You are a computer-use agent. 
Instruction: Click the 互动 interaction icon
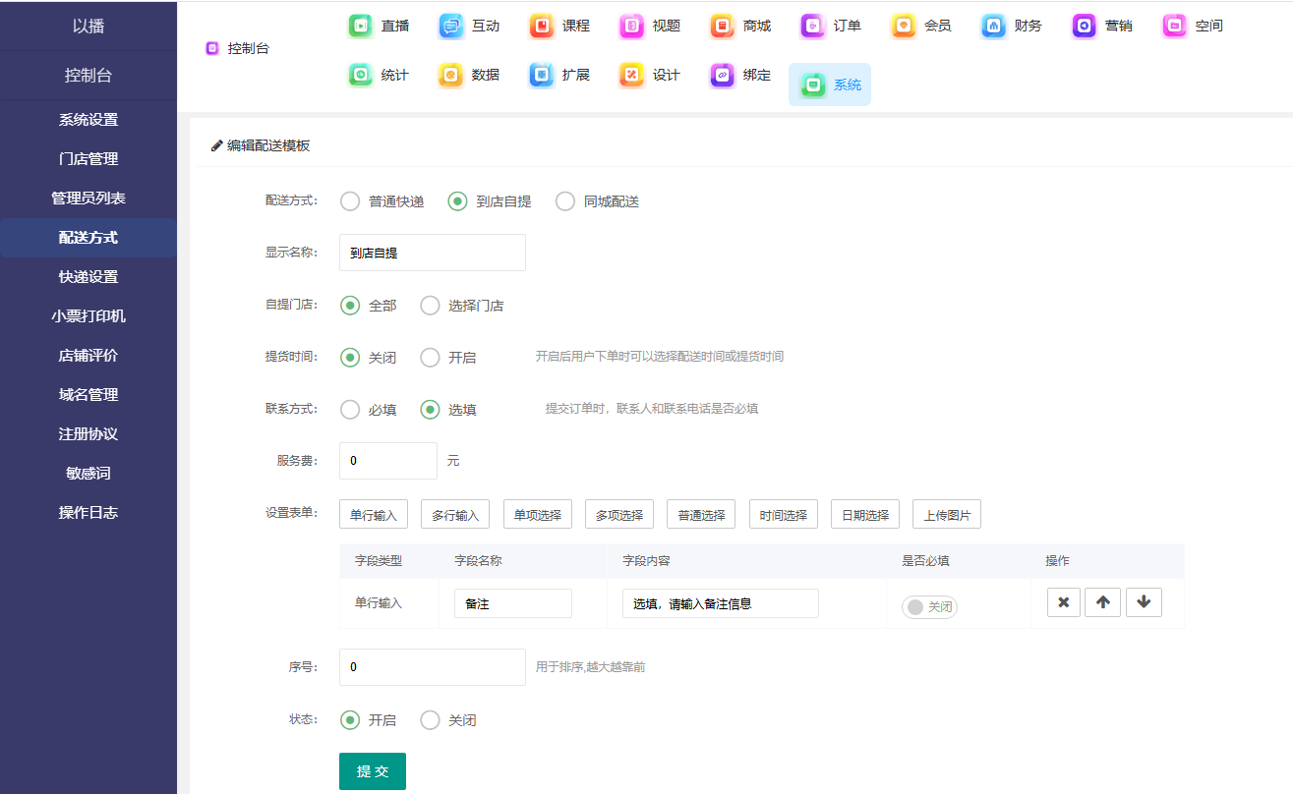[x=451, y=26]
